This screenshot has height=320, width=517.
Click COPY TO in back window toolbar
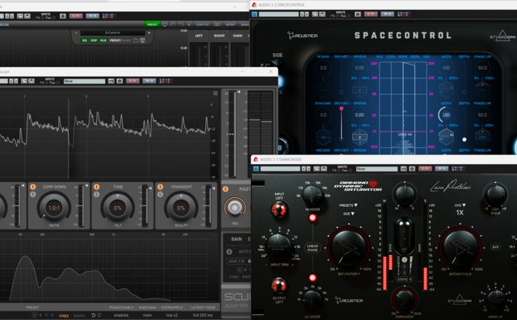coord(203,24)
